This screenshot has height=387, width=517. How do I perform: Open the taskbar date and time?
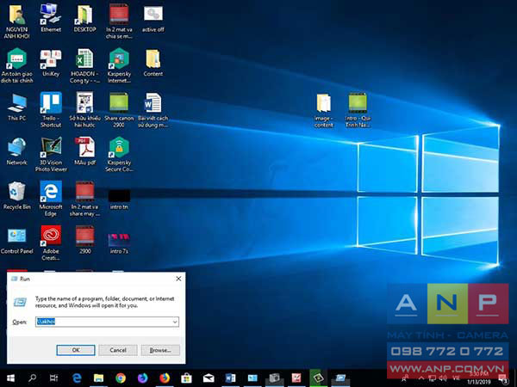click(479, 378)
